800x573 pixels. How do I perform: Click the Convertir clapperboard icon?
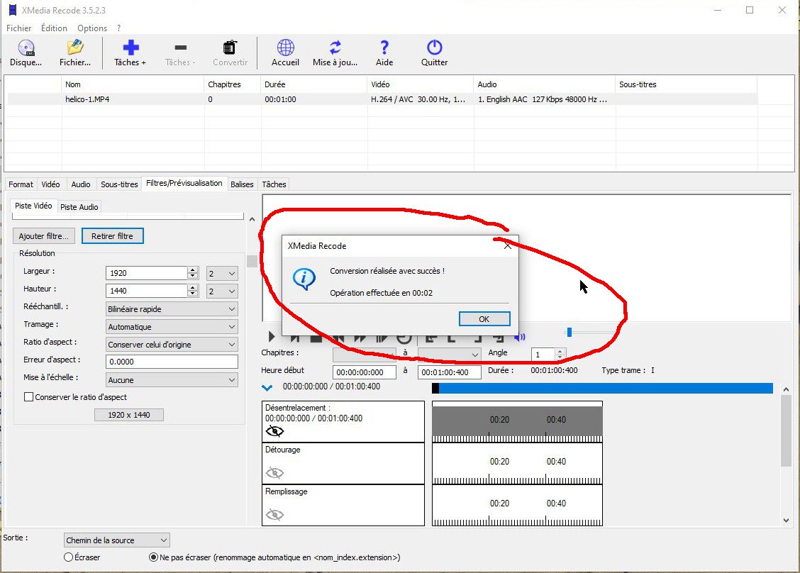point(230,48)
